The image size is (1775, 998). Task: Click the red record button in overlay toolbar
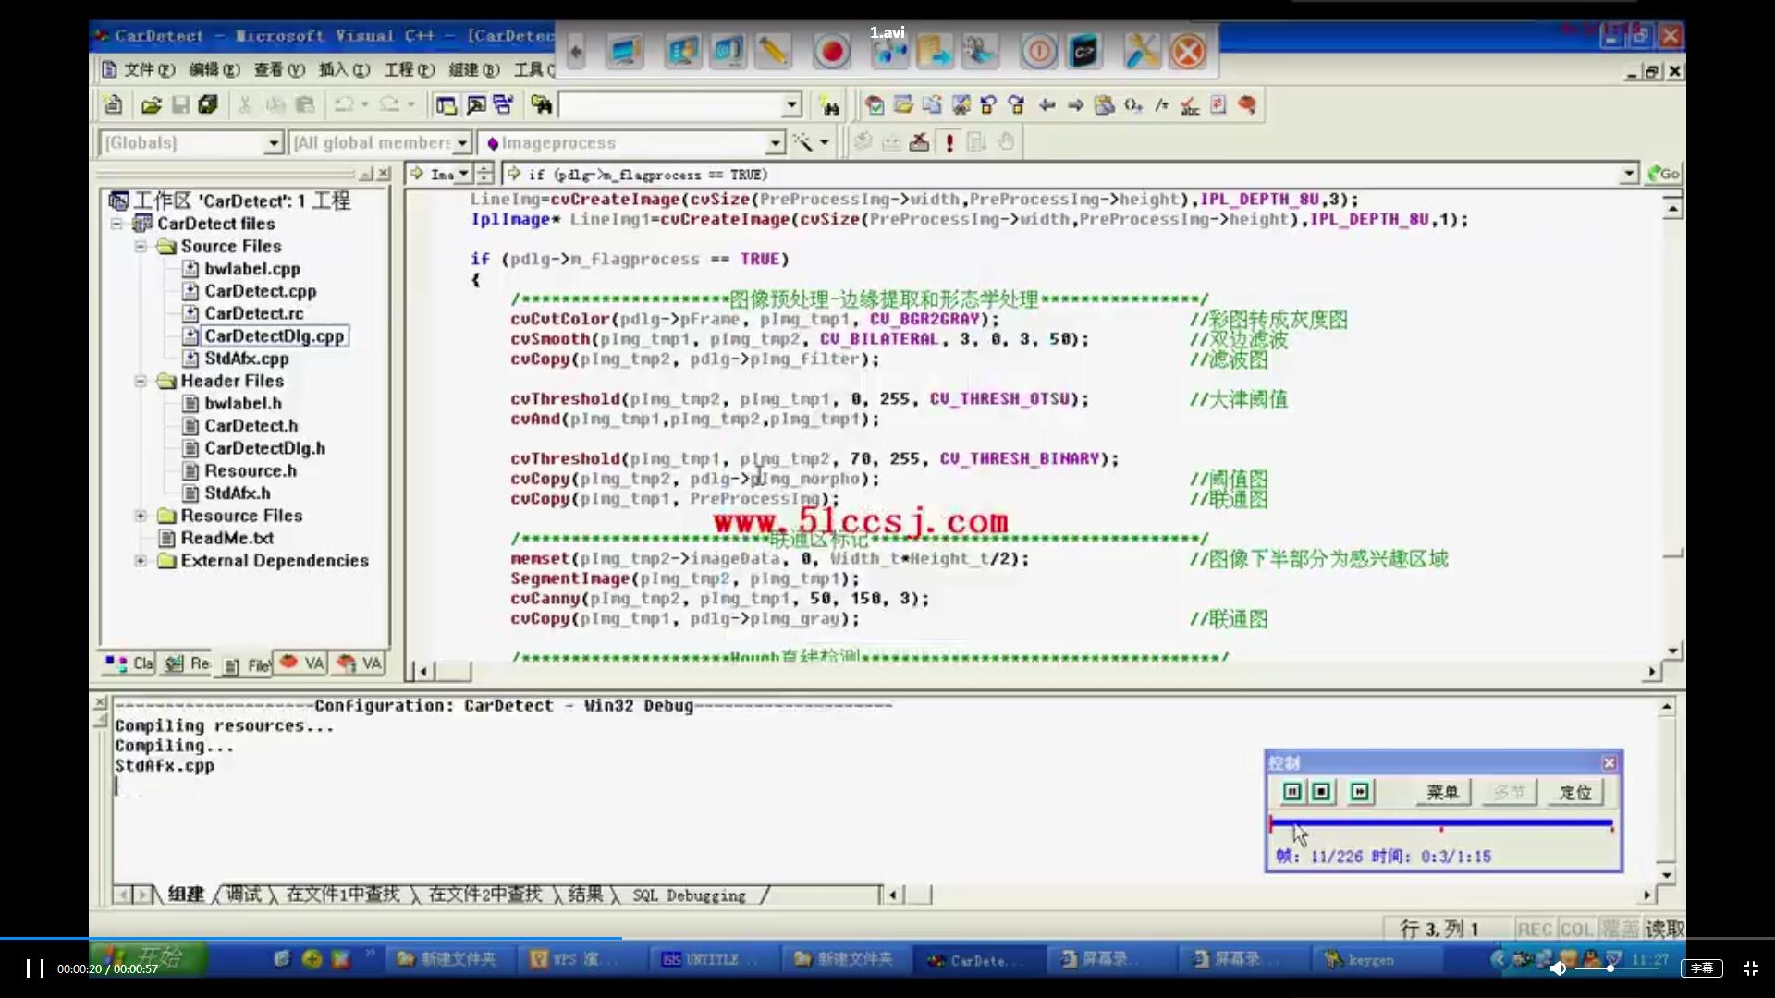(831, 51)
